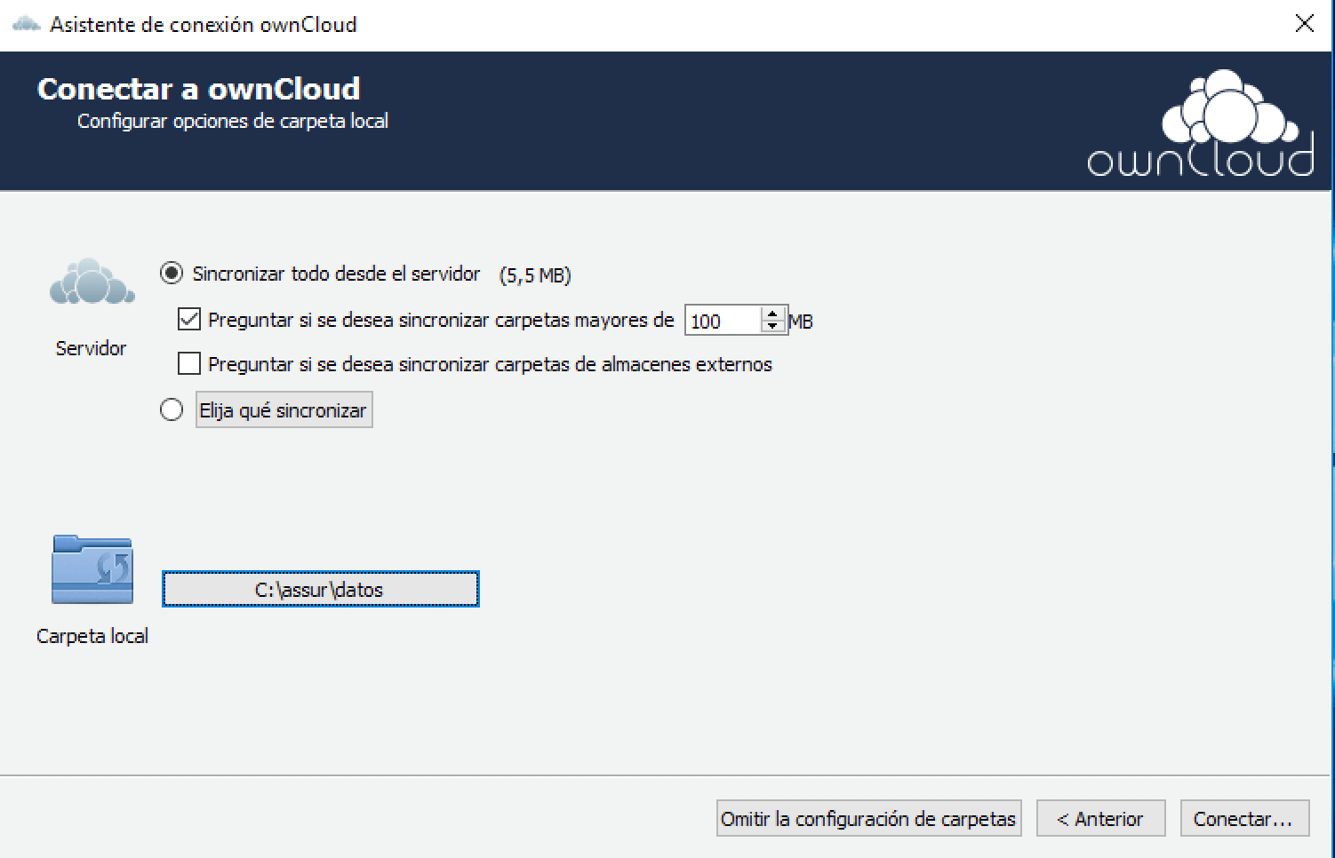The height and width of the screenshot is (858, 1335).
Task: Click the '(5,5 MB)' server size text
Action: tap(535, 275)
